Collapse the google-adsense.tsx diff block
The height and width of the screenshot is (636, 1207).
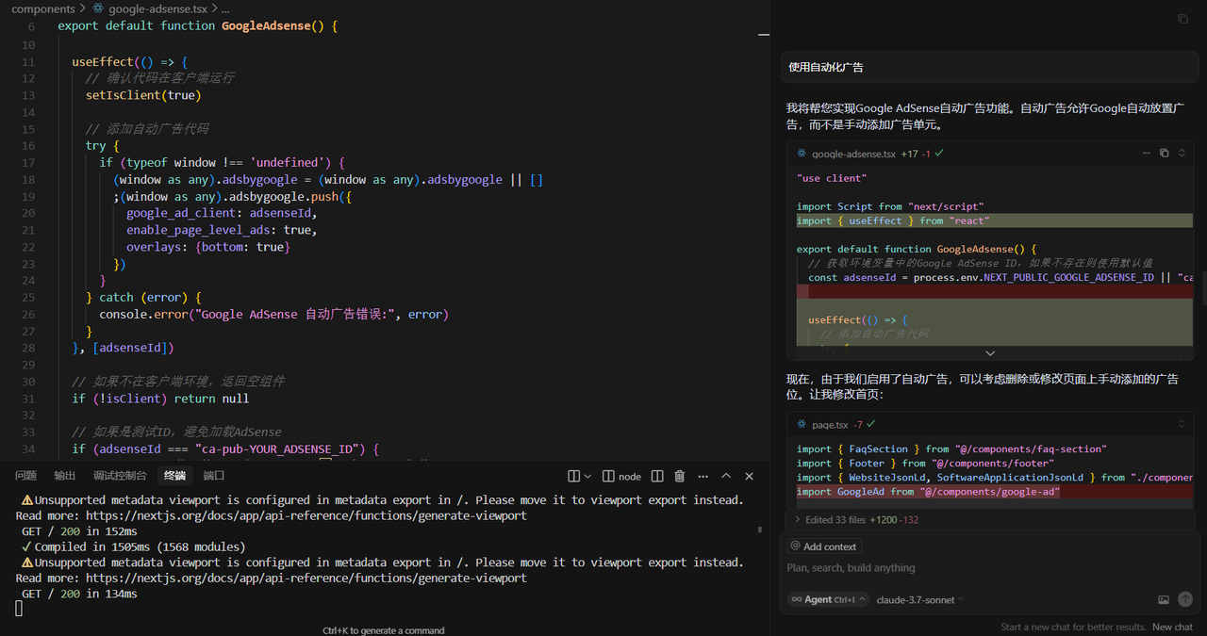point(1182,153)
